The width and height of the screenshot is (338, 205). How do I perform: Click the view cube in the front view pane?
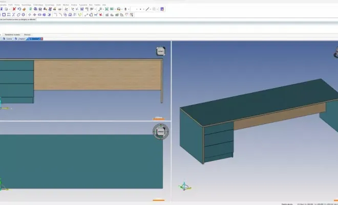[161, 51]
